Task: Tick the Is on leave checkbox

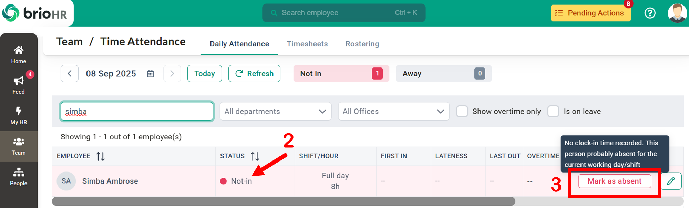Action: (553, 111)
